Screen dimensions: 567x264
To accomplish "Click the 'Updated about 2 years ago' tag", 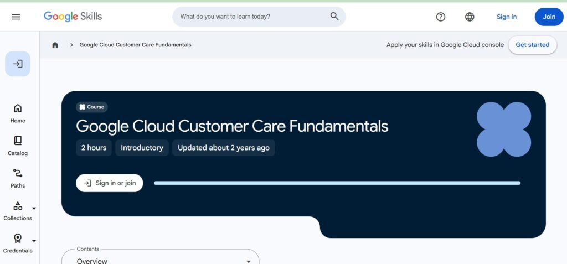I will tap(224, 148).
